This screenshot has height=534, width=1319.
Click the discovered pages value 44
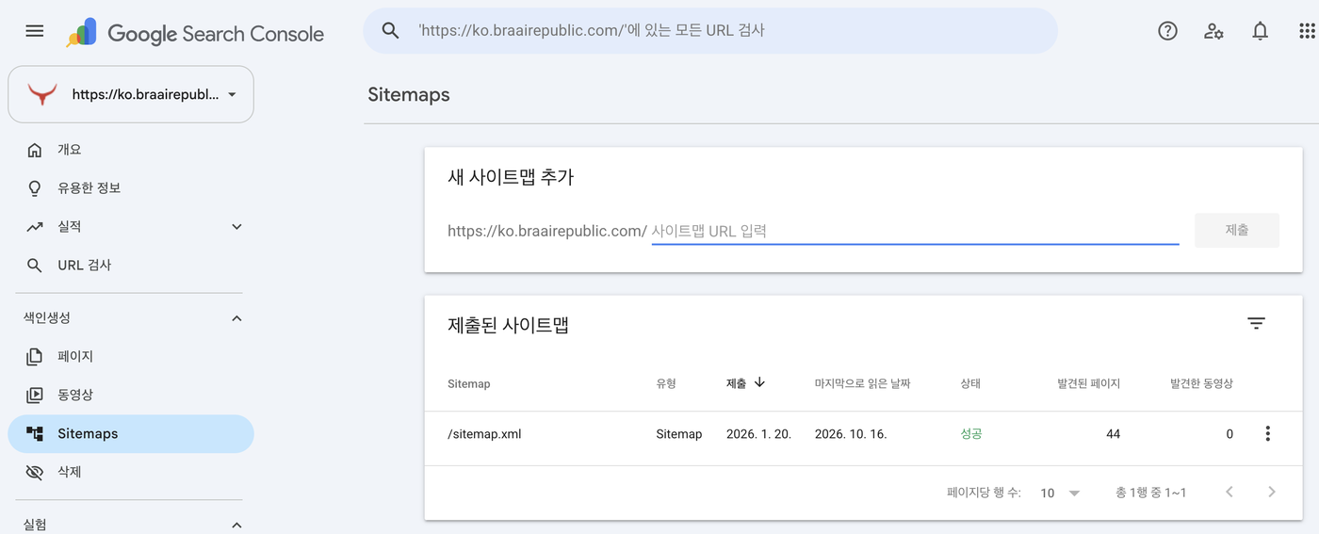tap(1113, 434)
